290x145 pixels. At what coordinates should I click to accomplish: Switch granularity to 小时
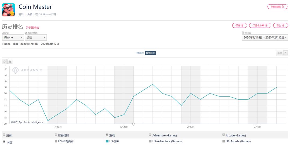coord(279,53)
